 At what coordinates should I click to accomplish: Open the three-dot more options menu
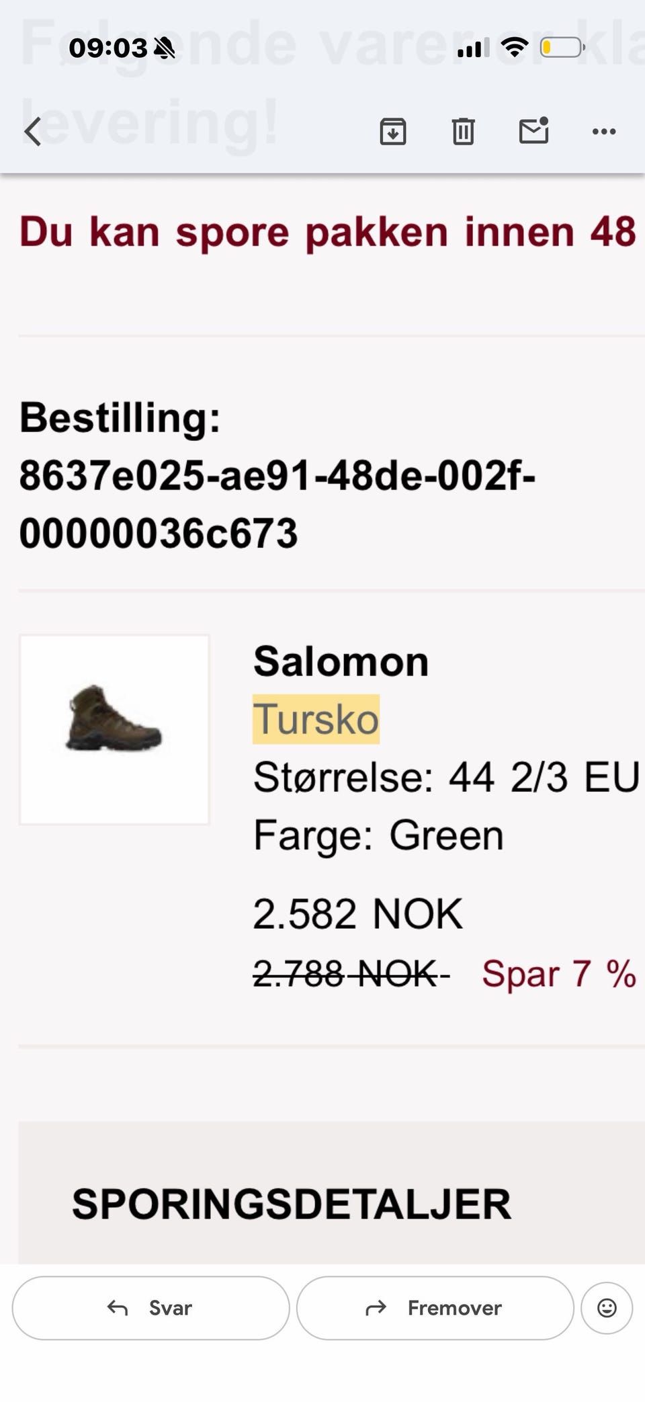[604, 131]
